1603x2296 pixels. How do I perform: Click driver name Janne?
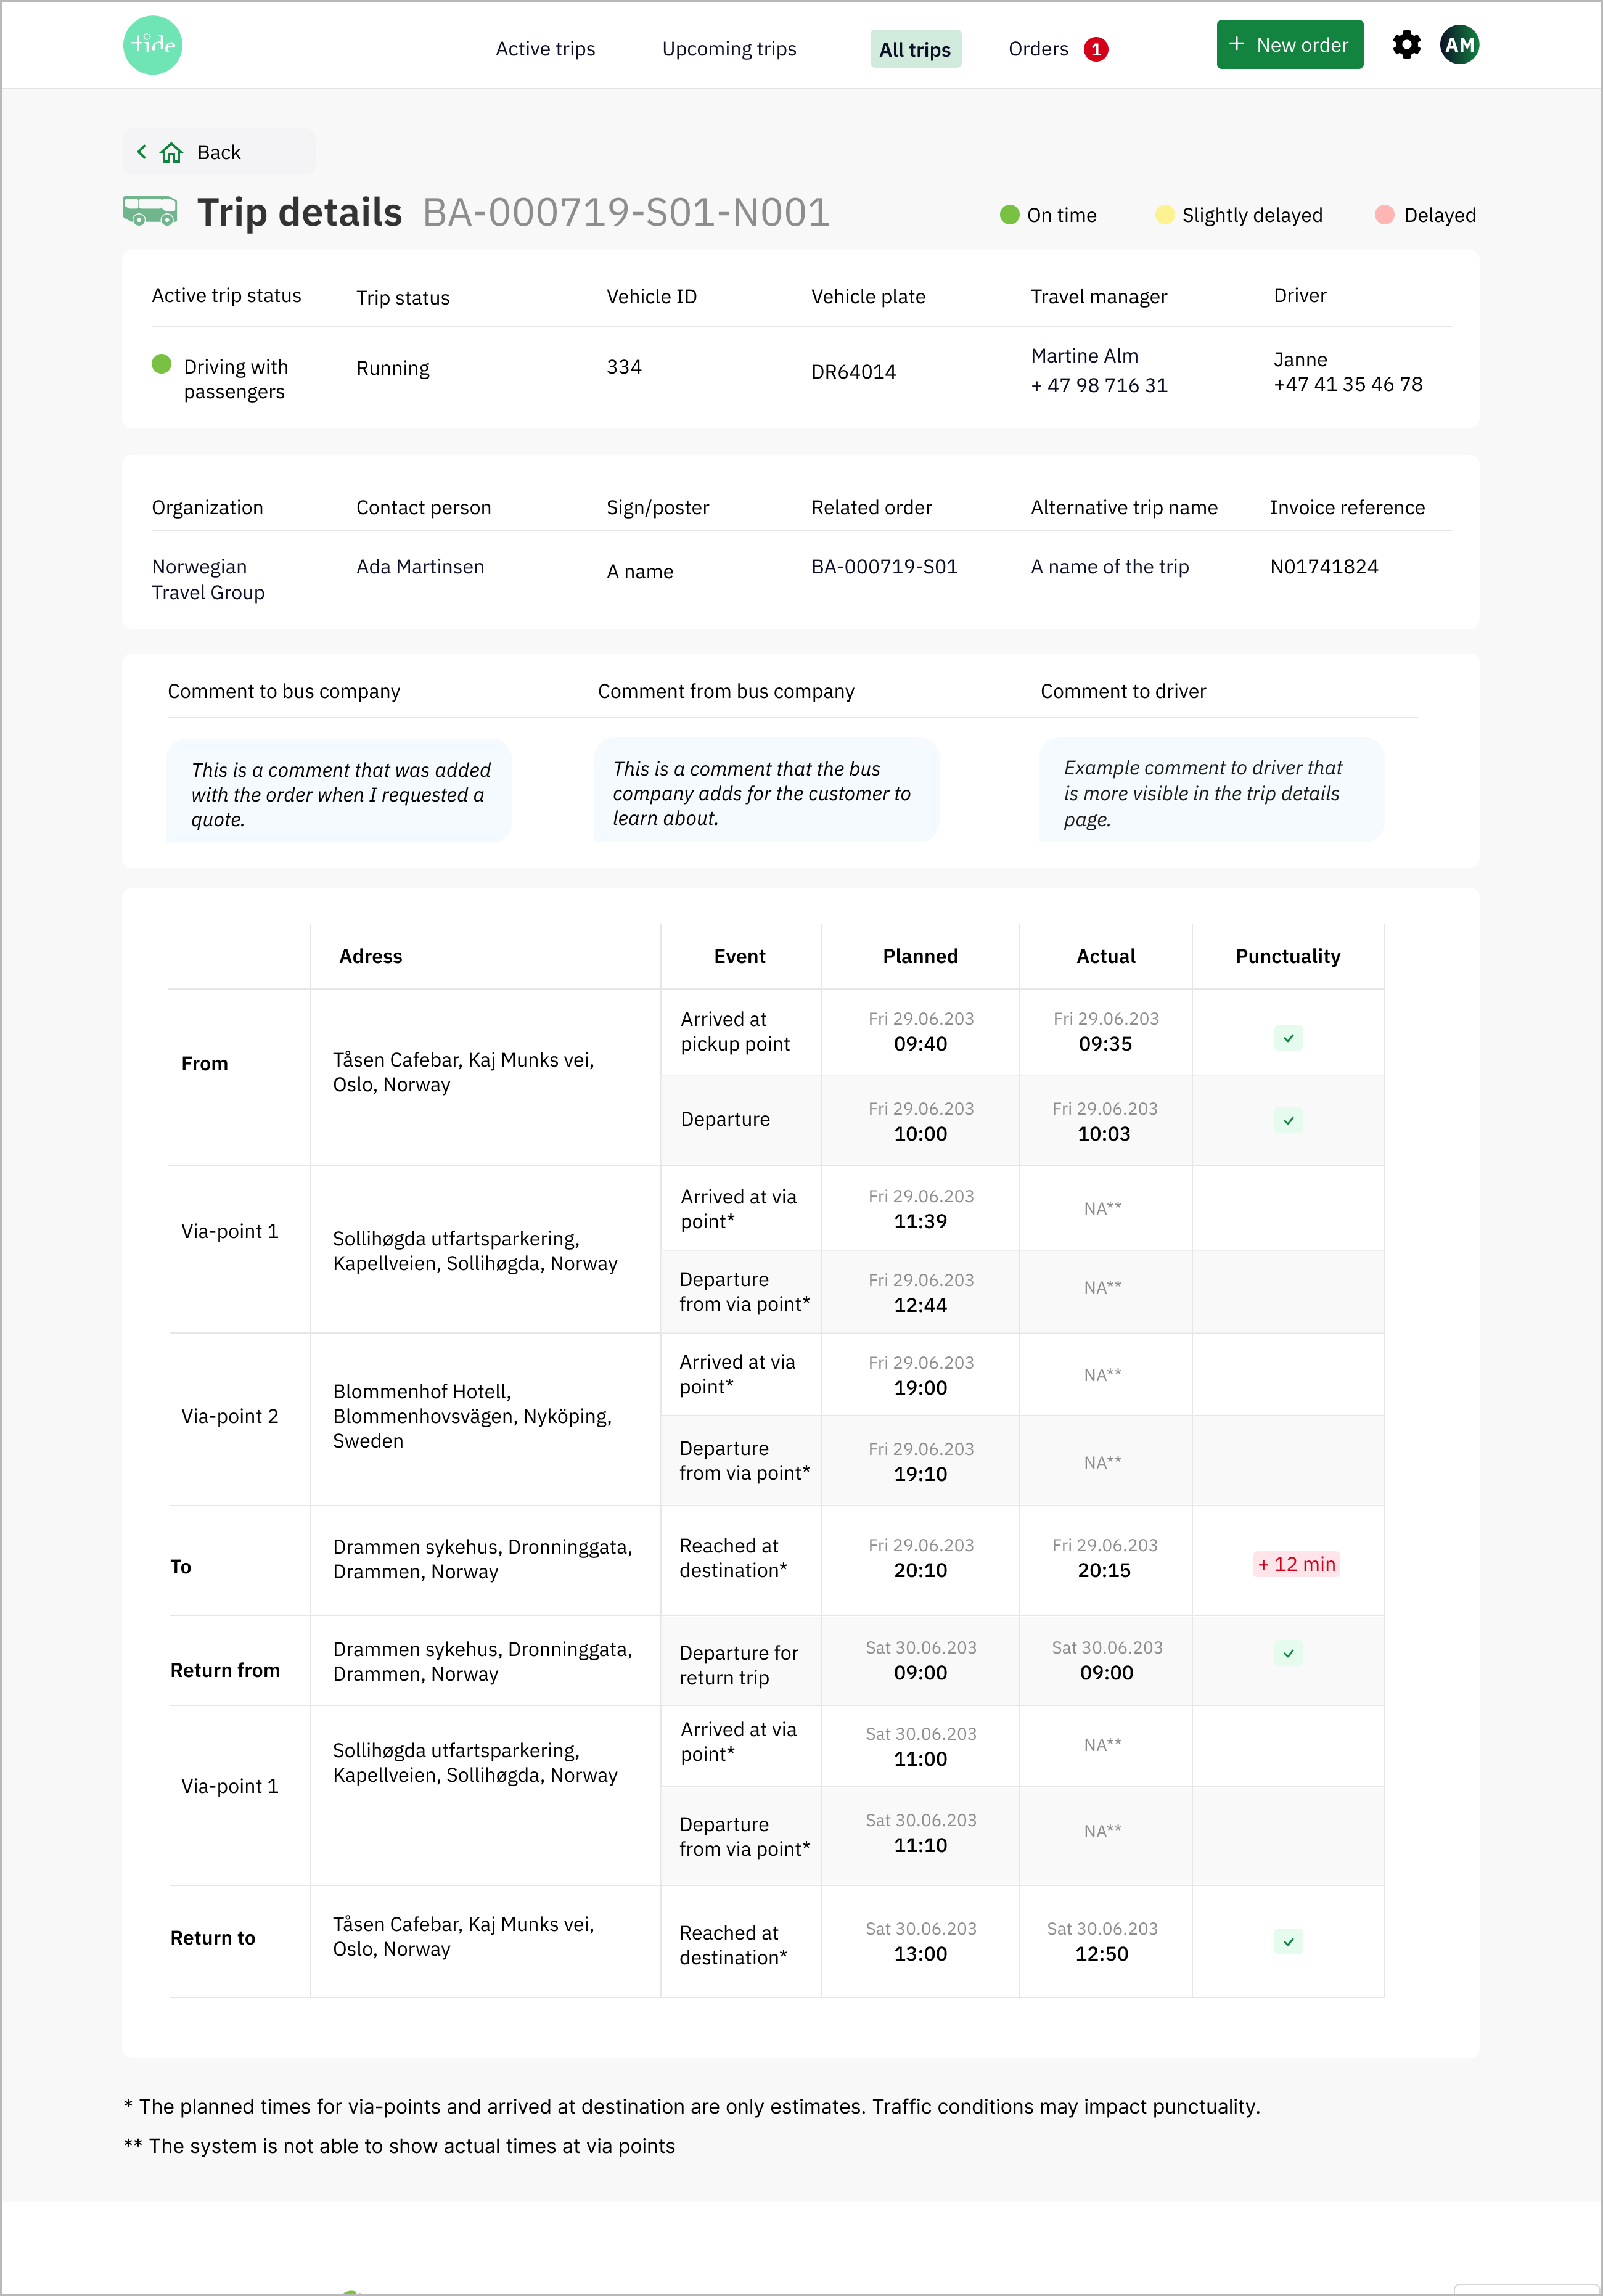(x=1300, y=359)
